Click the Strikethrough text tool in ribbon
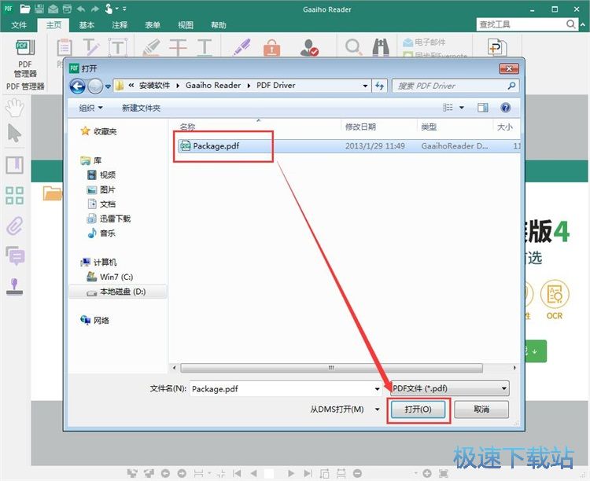Image resolution: width=590 pixels, height=481 pixels. pos(178,47)
